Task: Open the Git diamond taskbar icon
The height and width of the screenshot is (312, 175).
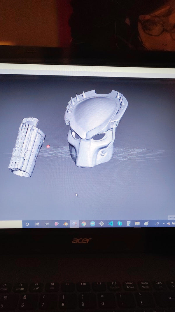Action: pyautogui.click(x=101, y=224)
